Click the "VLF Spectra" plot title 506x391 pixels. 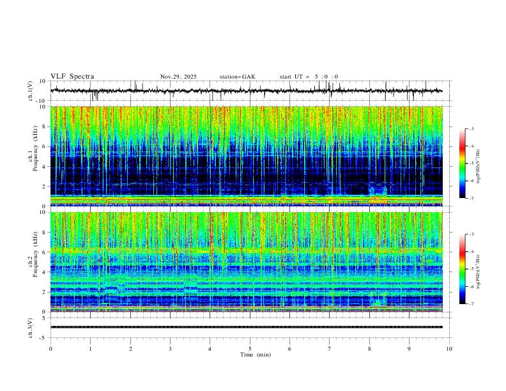coord(72,77)
